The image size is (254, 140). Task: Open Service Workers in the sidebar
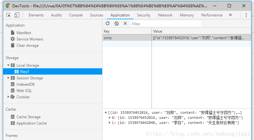coord(30,39)
